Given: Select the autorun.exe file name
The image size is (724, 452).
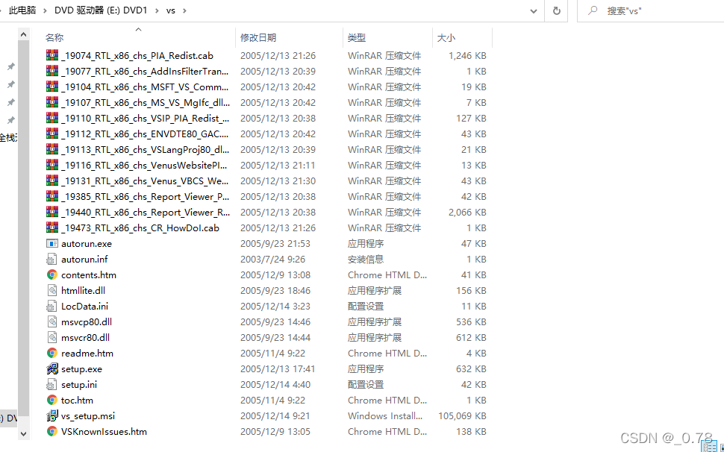Looking at the screenshot, I should pos(87,243).
